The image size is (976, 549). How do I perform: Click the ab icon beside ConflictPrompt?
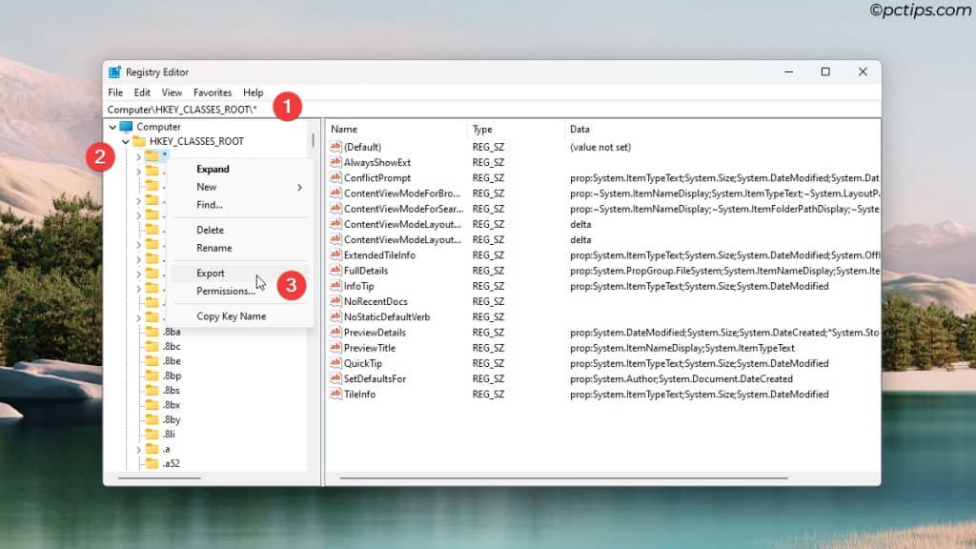click(x=335, y=177)
